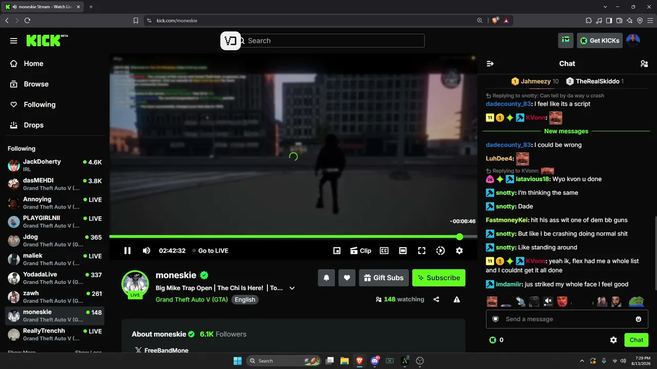Open chat users list icon
Screen dimensions: 657x369
[644, 64]
